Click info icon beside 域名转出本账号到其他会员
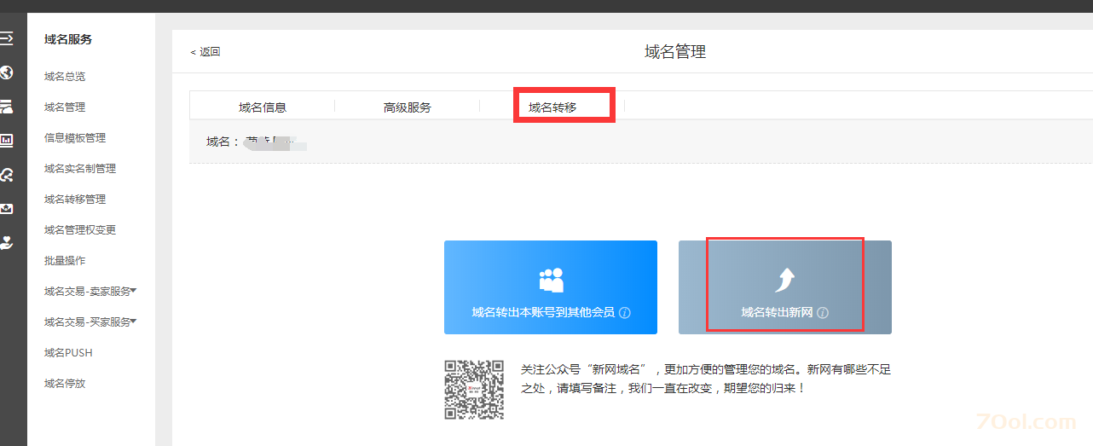This screenshot has width=1093, height=446. point(625,313)
